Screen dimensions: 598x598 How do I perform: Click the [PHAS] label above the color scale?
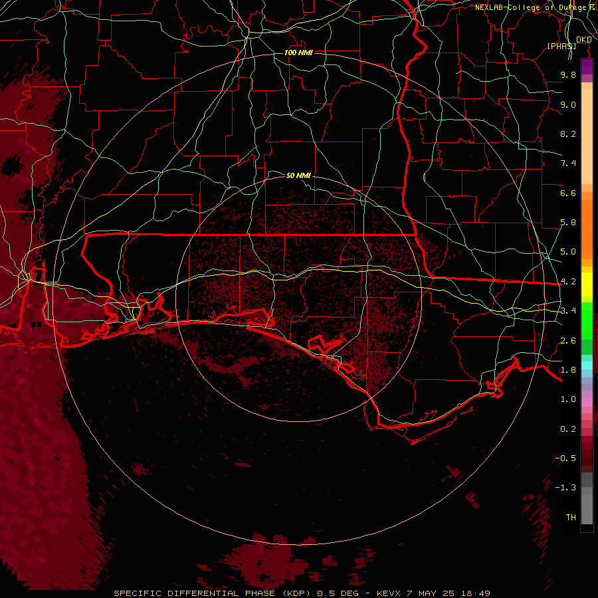pyautogui.click(x=561, y=46)
